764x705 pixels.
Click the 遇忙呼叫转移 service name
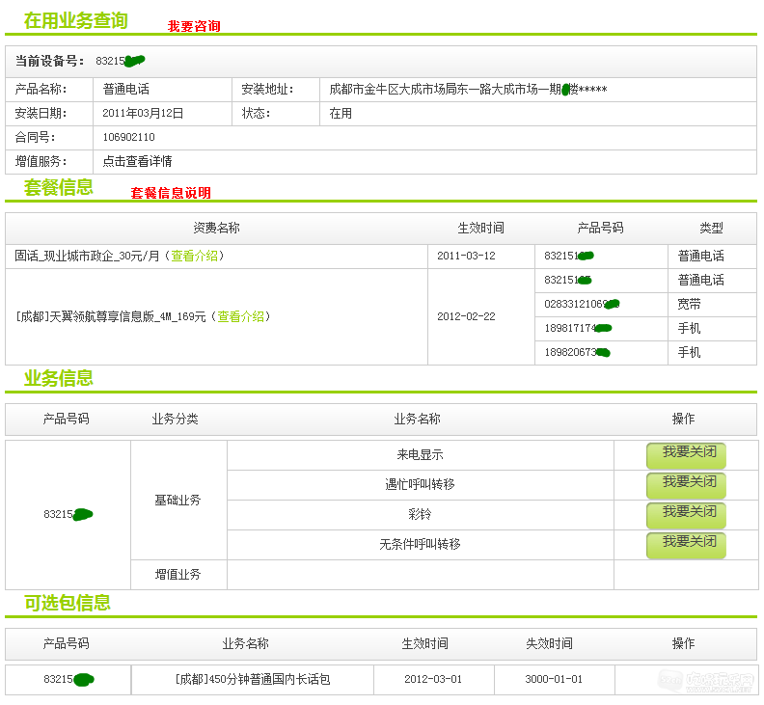[420, 485]
